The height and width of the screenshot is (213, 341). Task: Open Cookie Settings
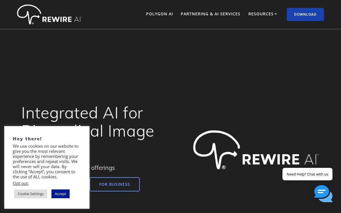coord(31,194)
